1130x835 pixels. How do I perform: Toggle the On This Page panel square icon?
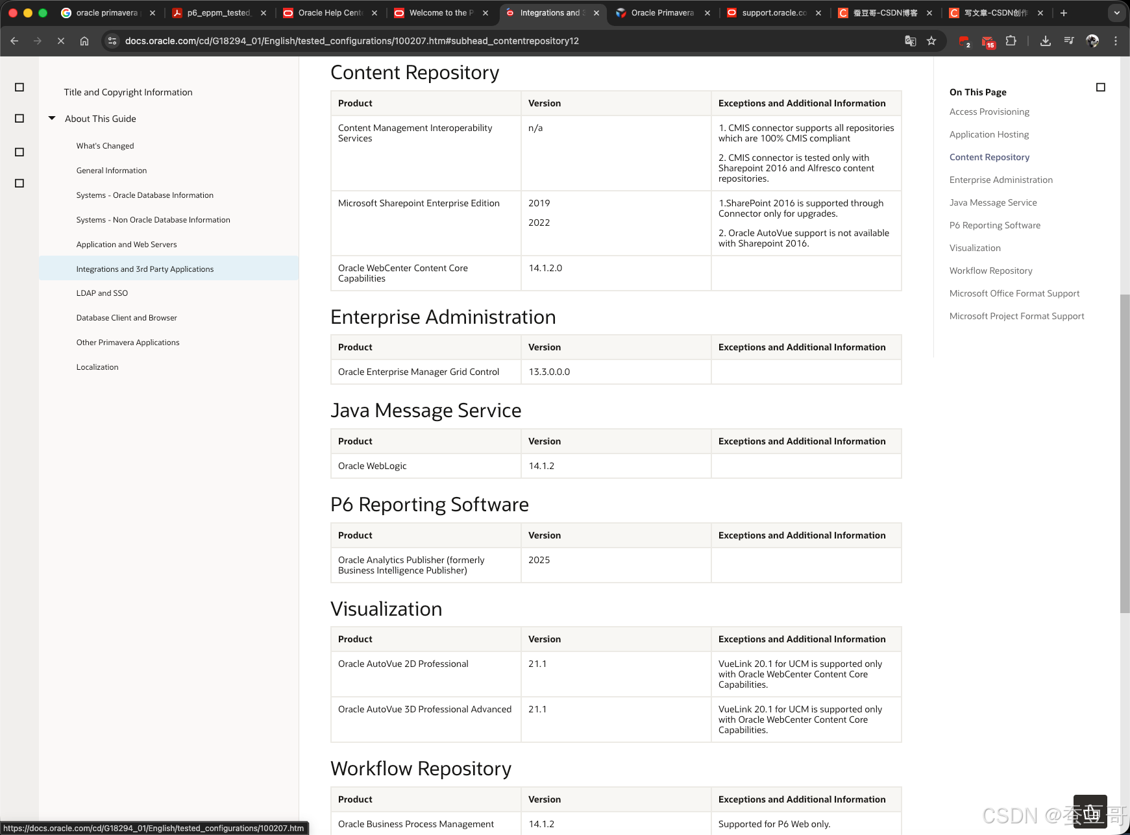click(x=1101, y=88)
